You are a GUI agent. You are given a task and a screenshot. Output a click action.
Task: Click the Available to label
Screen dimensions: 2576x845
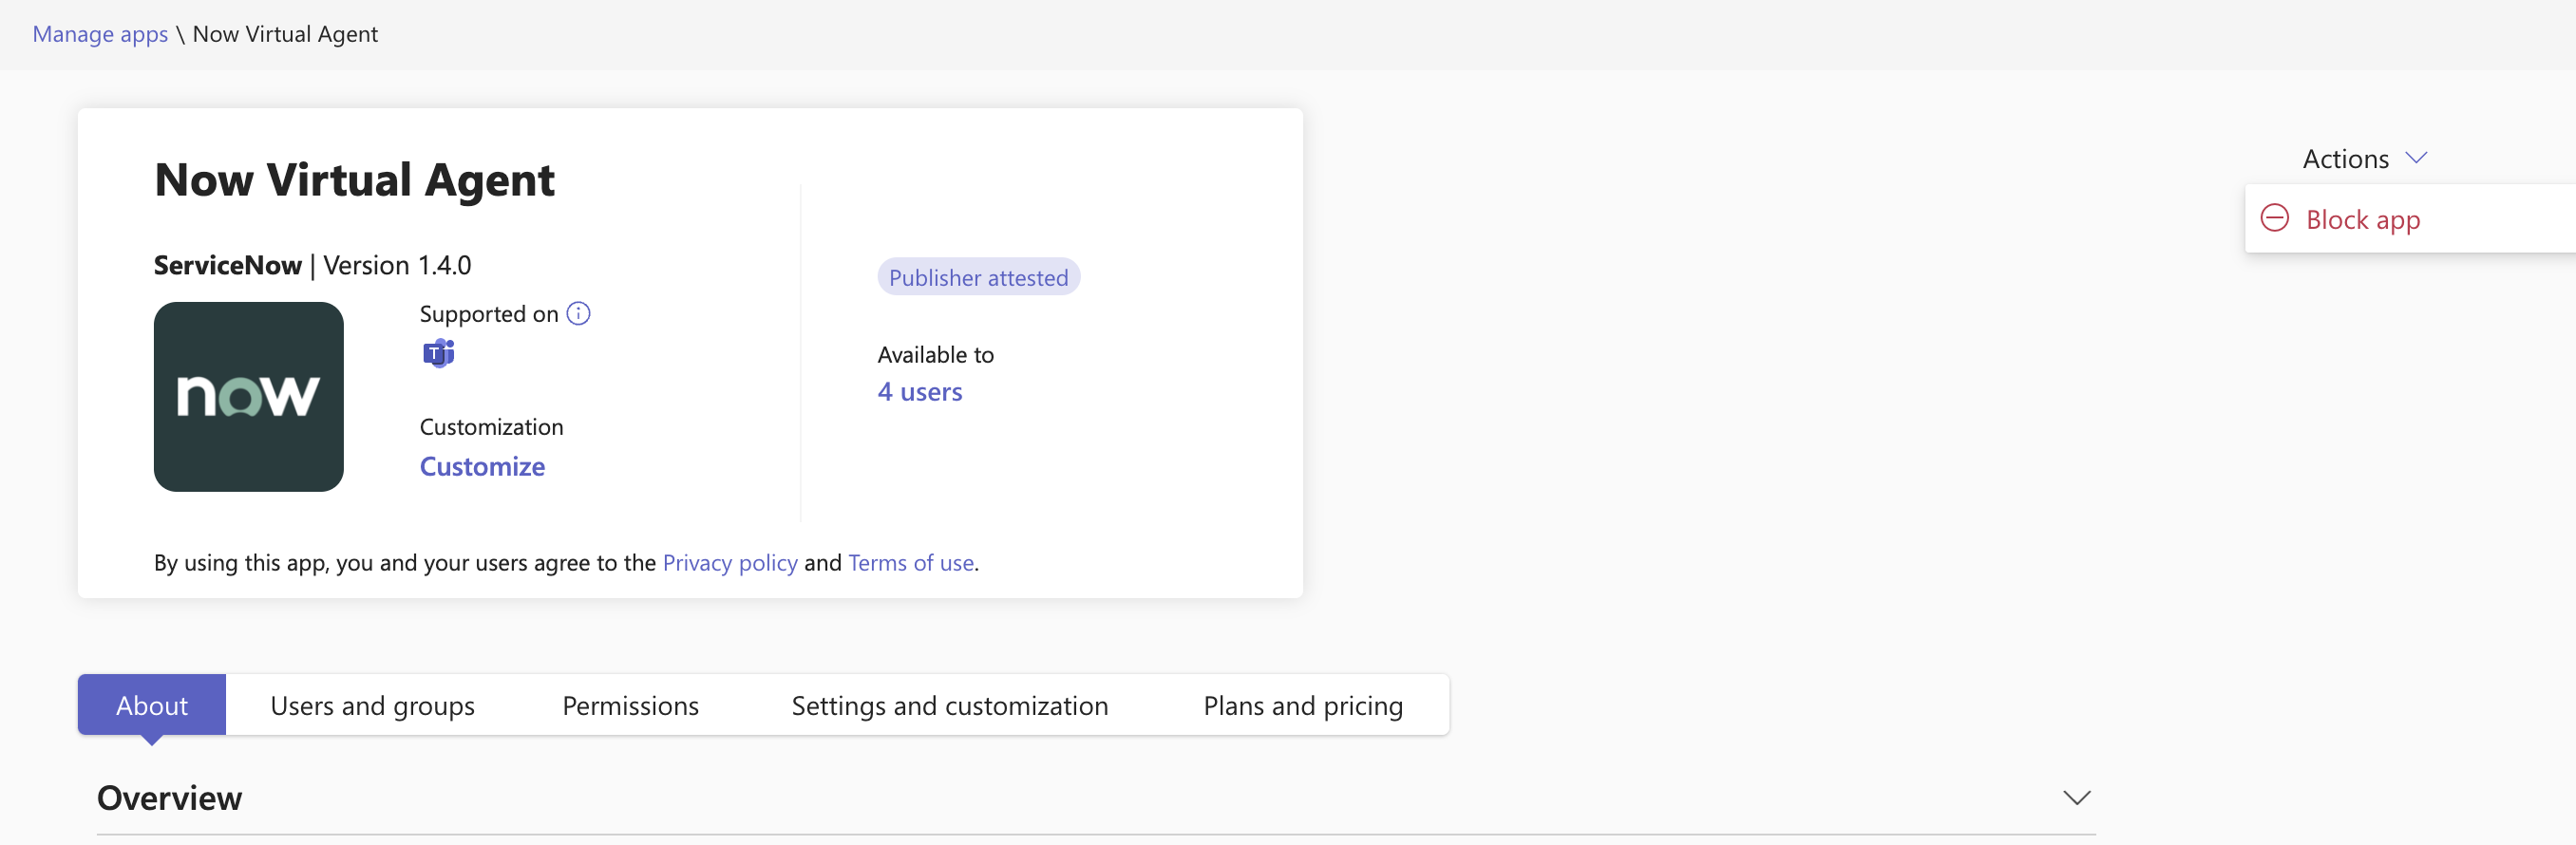tap(935, 355)
